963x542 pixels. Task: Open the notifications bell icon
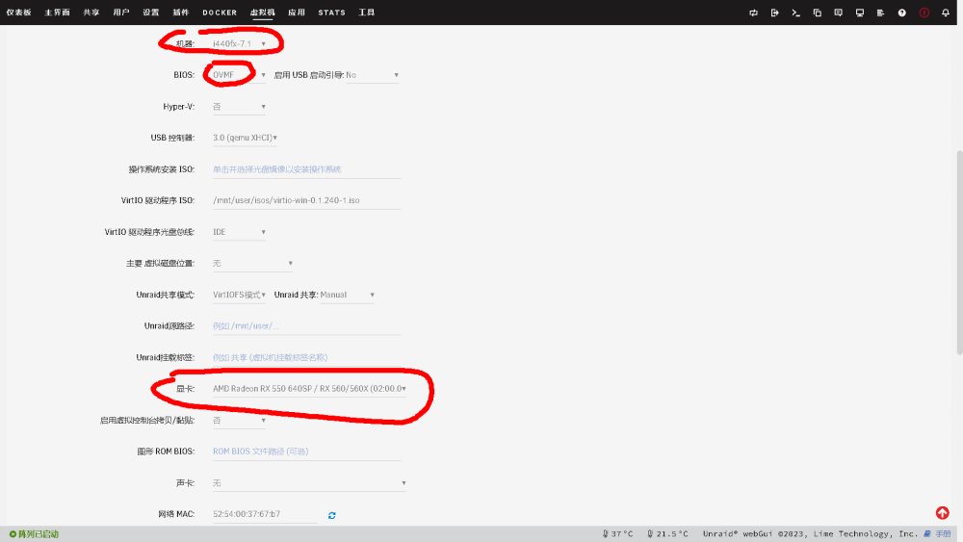pyautogui.click(x=946, y=13)
